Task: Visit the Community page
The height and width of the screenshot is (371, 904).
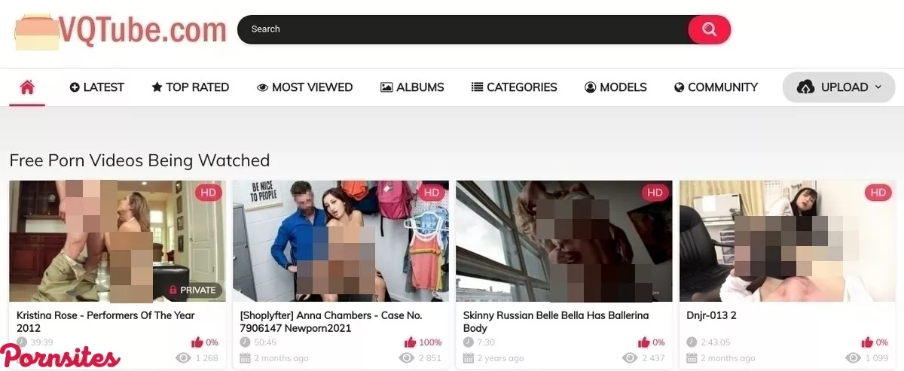Action: pyautogui.click(x=716, y=87)
